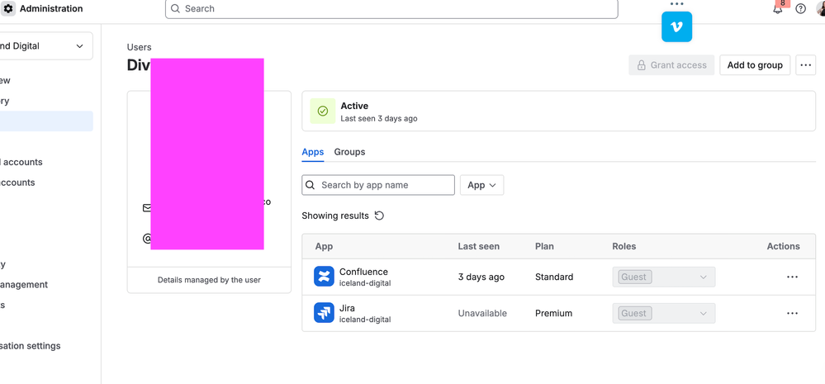Click the Confluence app name
Screen dimensions: 825x384
pyautogui.click(x=363, y=272)
